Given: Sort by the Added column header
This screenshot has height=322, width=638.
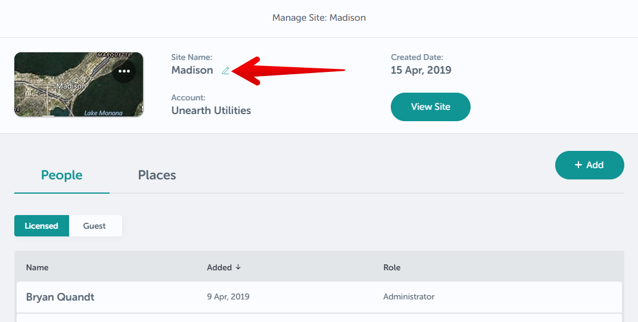Looking at the screenshot, I should click(x=219, y=267).
